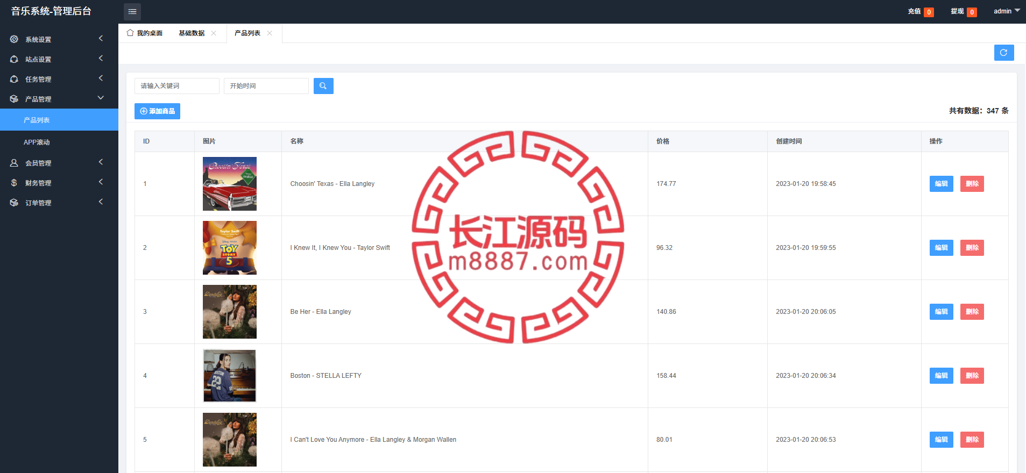The height and width of the screenshot is (473, 1026).
Task: Delete the Be Her - Ella Langley row
Action: 972,312
